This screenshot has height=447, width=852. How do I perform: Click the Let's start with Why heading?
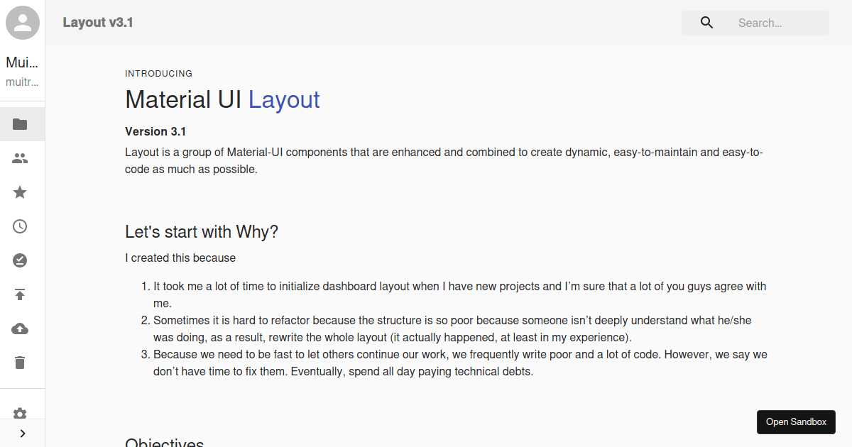202,231
